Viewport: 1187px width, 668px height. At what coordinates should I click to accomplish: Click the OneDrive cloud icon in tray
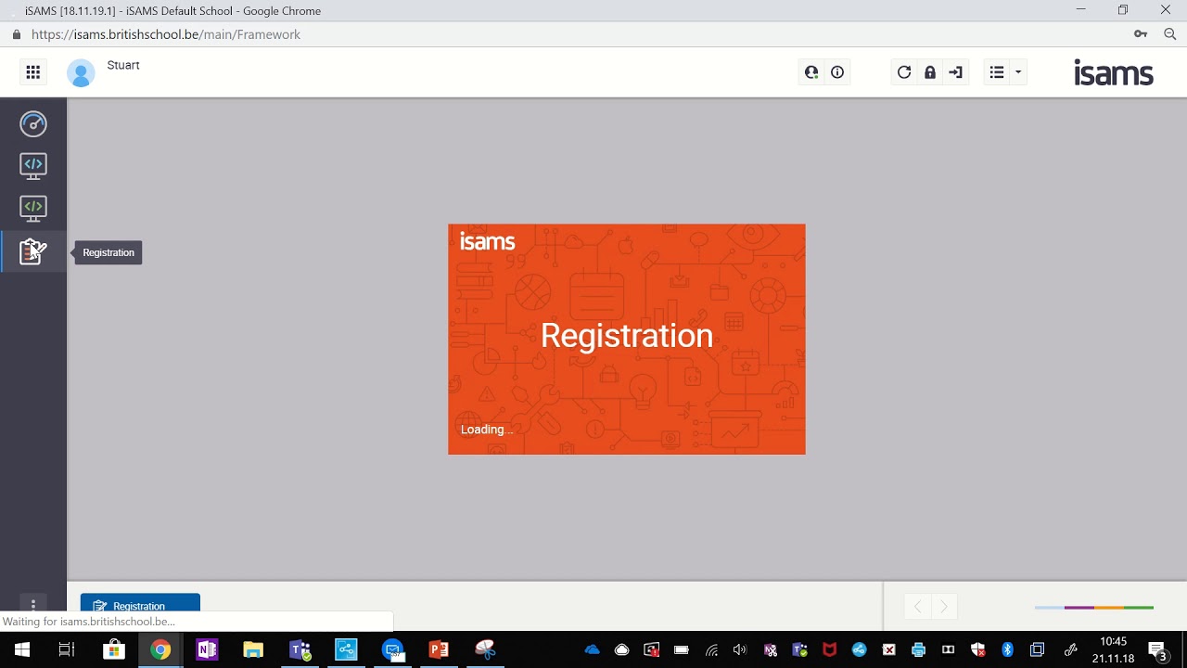click(x=593, y=649)
